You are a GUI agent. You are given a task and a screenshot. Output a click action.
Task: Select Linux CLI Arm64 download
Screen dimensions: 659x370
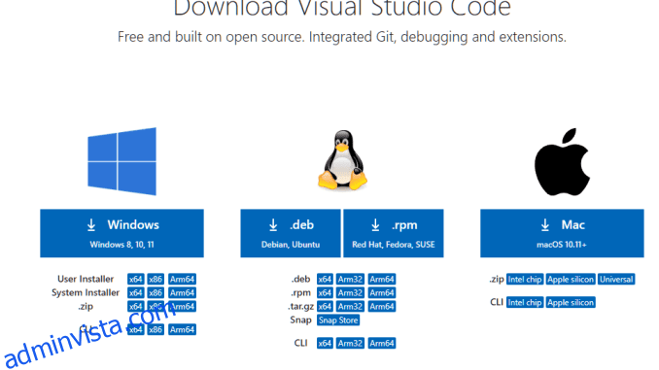382,343
